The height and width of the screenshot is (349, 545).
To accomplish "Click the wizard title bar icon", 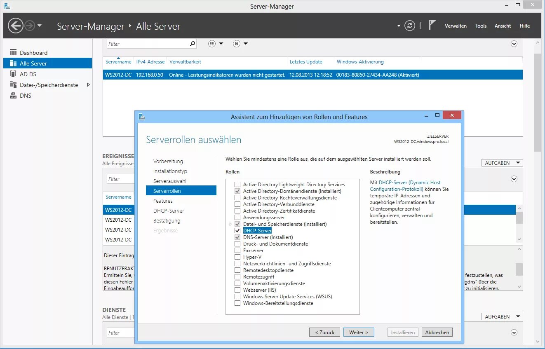I will pos(142,117).
